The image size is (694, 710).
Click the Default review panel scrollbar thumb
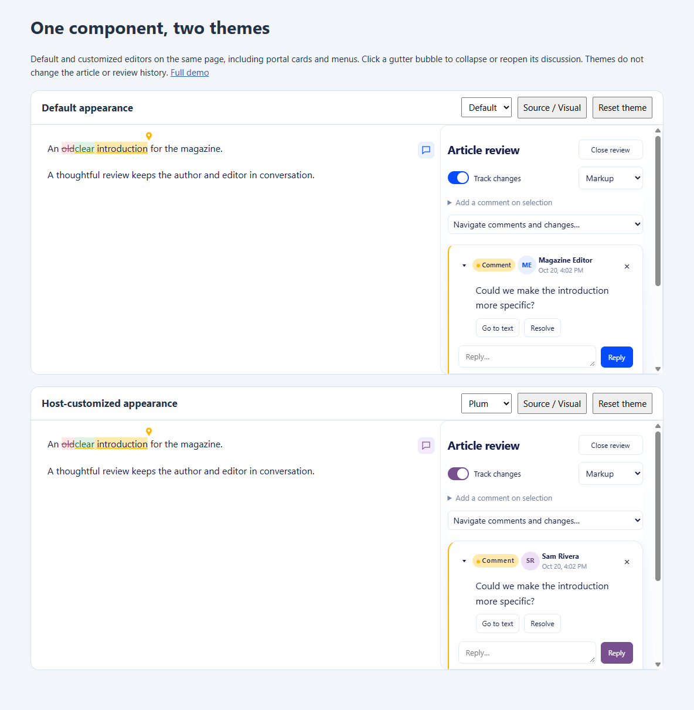coord(658,211)
